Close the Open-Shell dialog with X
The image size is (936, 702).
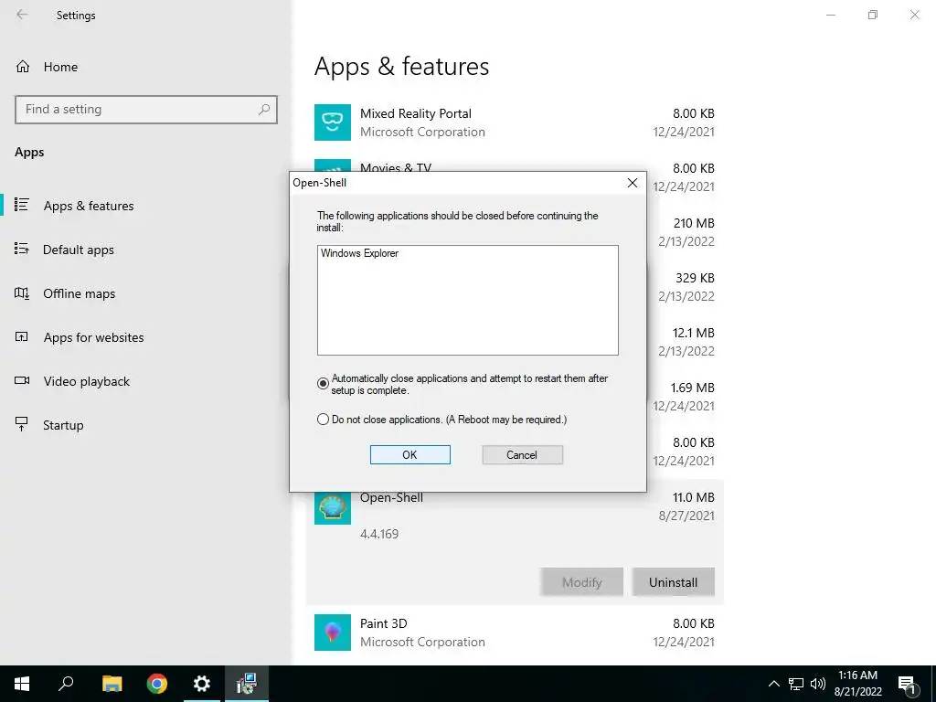coord(633,183)
